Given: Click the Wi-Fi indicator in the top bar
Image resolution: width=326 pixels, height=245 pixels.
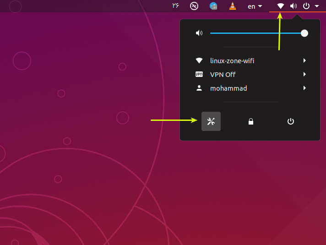Looking at the screenshot, I should tap(281, 6).
